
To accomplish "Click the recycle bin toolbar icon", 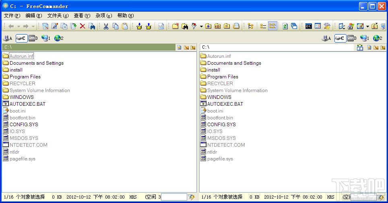I will point(384,26).
